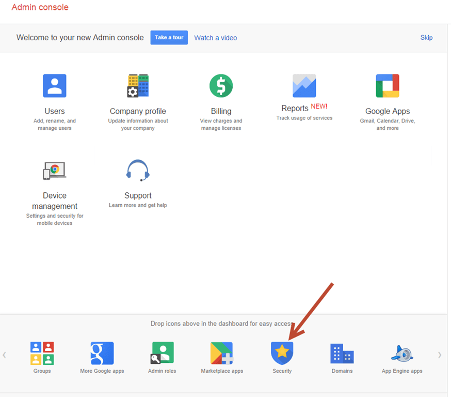
Task: Select the More Google apps icon
Action: click(102, 353)
